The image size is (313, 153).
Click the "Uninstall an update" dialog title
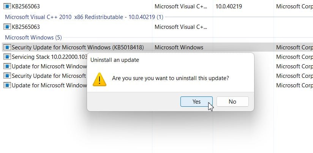point(115,60)
